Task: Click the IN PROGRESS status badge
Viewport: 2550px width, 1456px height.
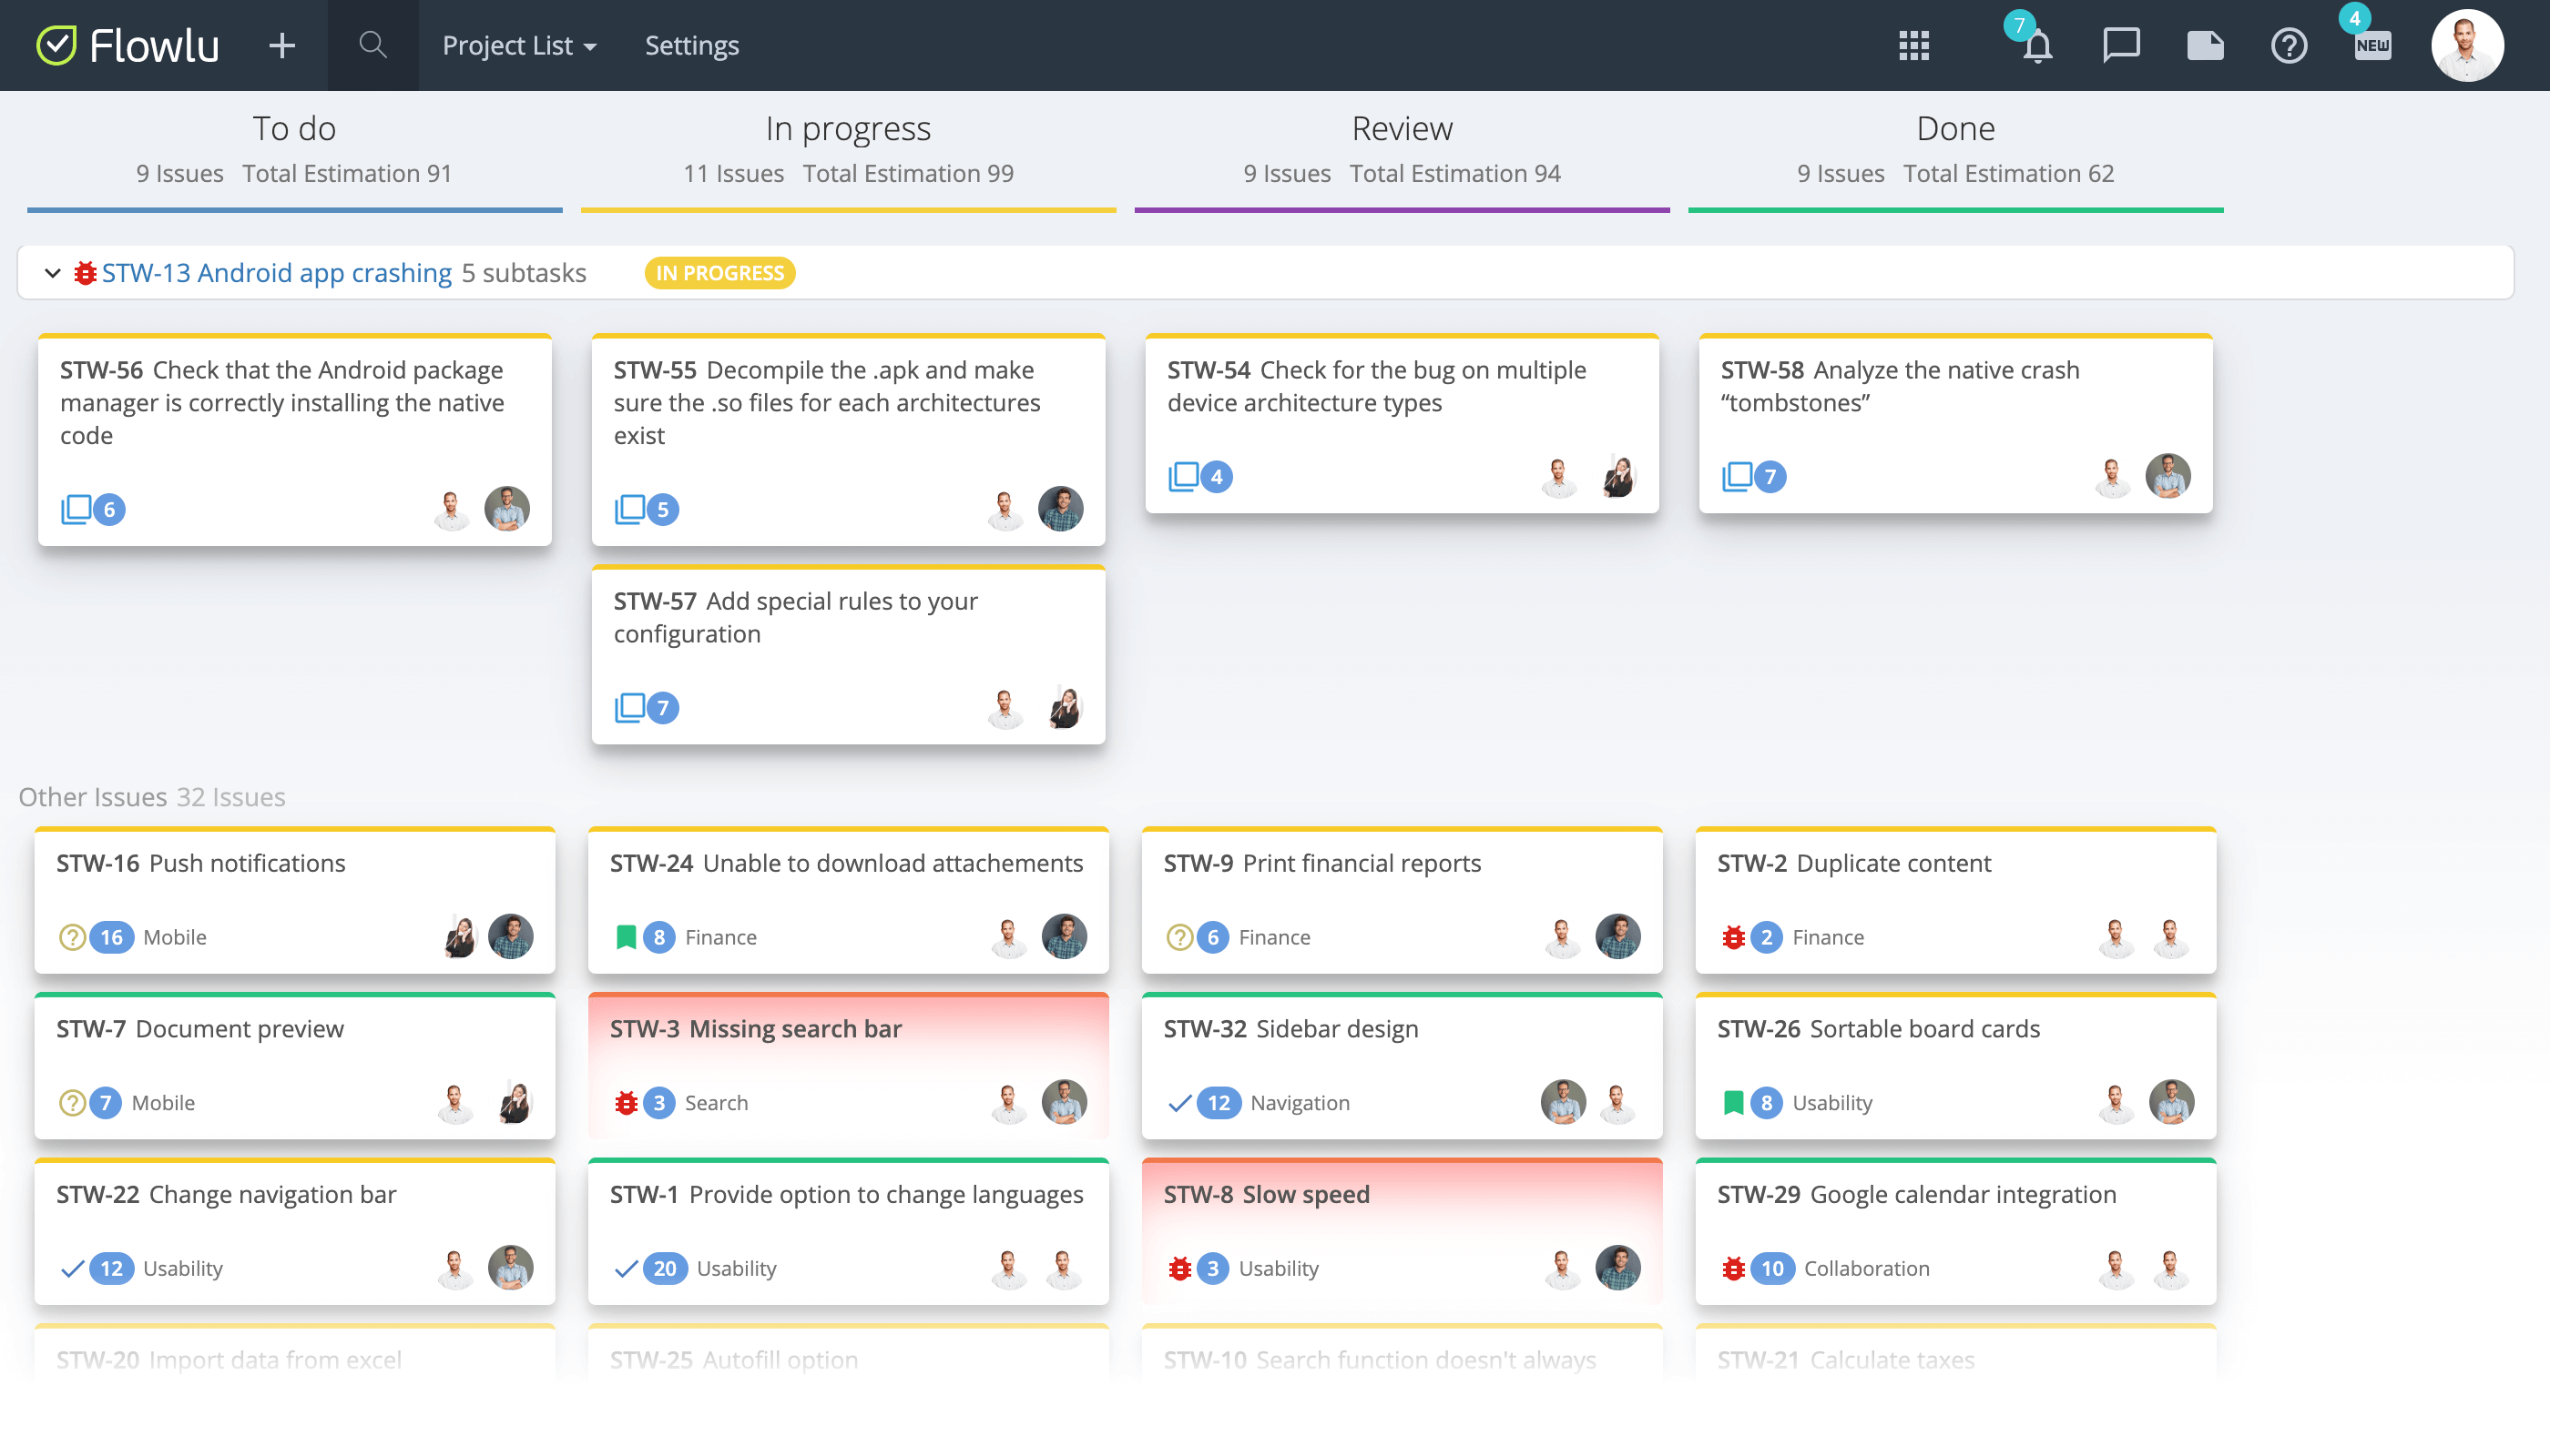Action: [719, 272]
